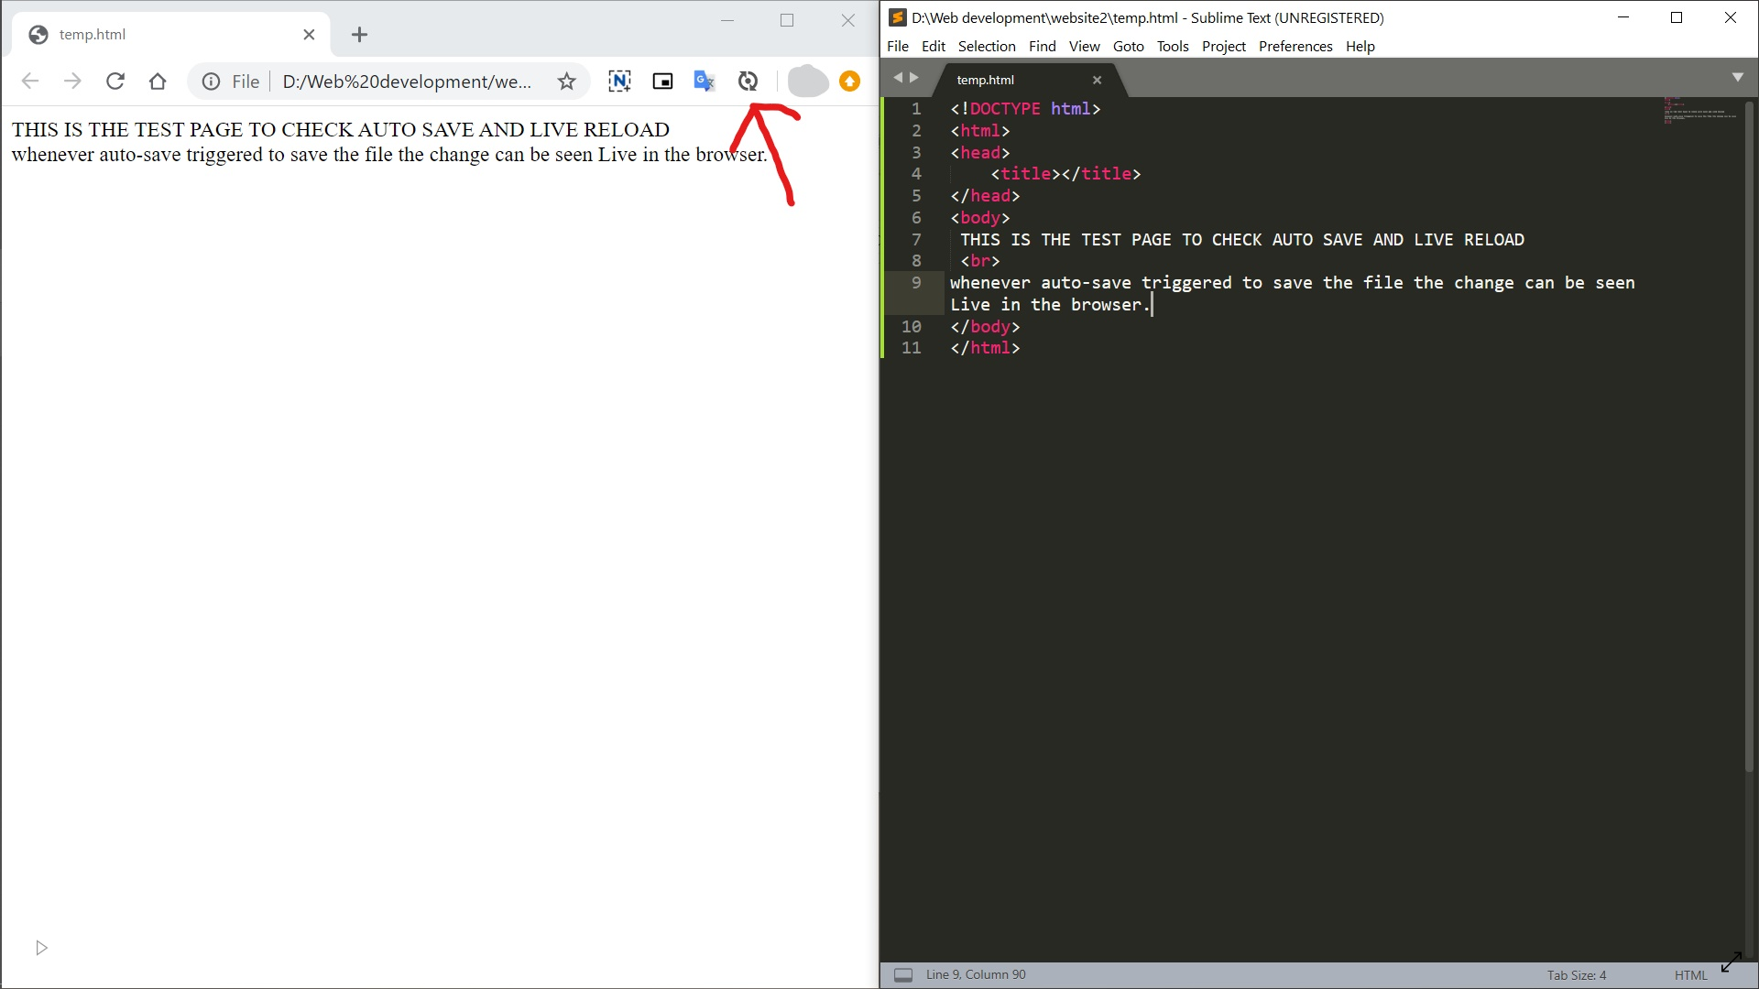The width and height of the screenshot is (1759, 989).
Task: Click forward navigation arrow in Sublime toolbar
Action: tap(915, 77)
